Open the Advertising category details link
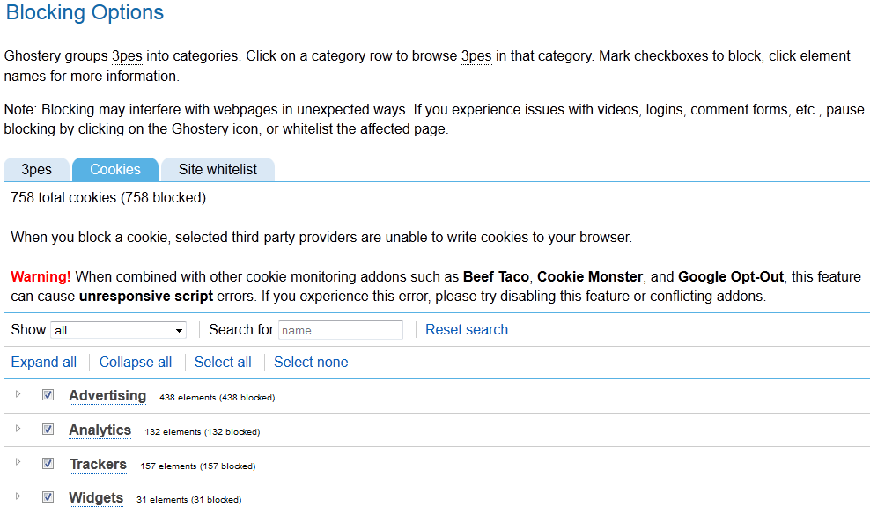Image resolution: width=870 pixels, height=514 pixels. tap(107, 395)
